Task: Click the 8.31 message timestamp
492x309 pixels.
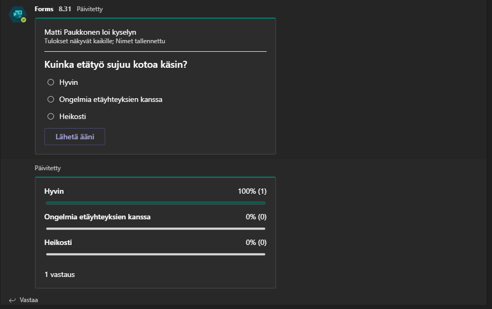Action: (x=65, y=10)
